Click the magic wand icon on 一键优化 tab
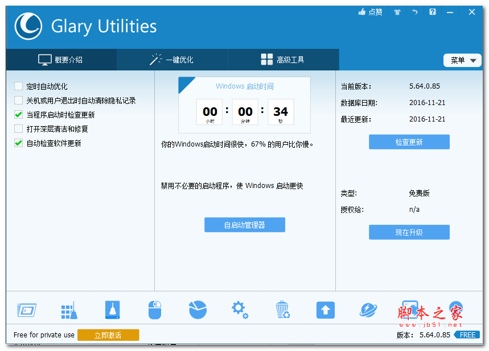 tap(155, 60)
